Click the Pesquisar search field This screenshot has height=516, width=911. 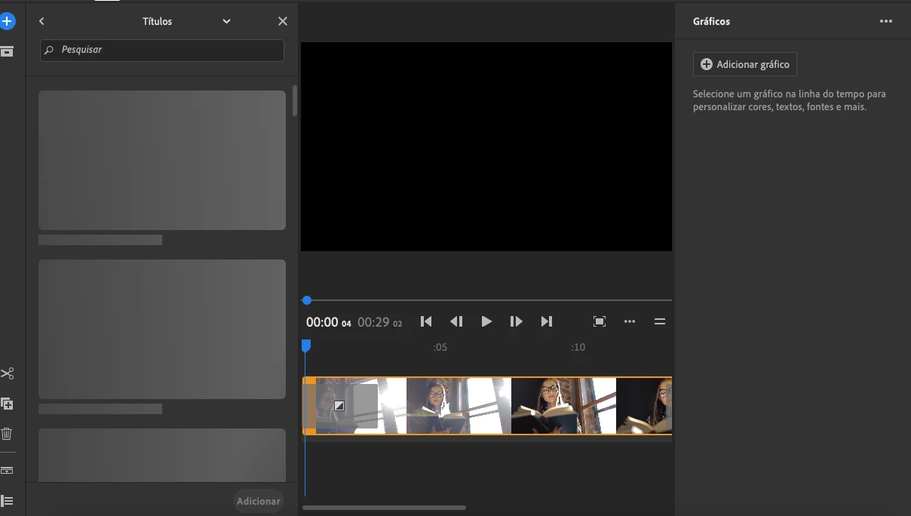coord(162,50)
